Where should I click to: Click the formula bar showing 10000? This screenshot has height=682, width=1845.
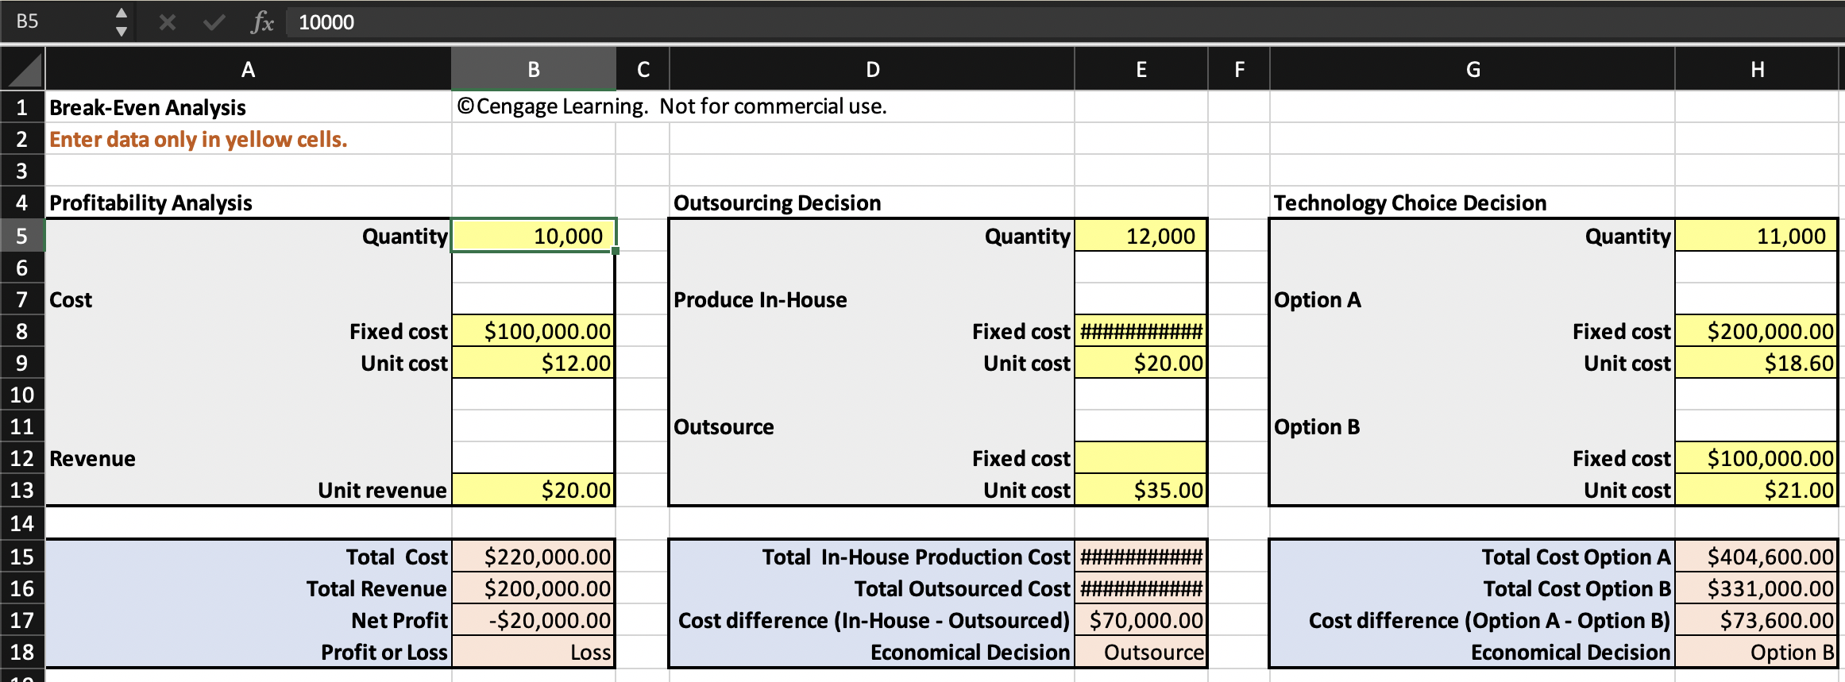(x=1064, y=22)
